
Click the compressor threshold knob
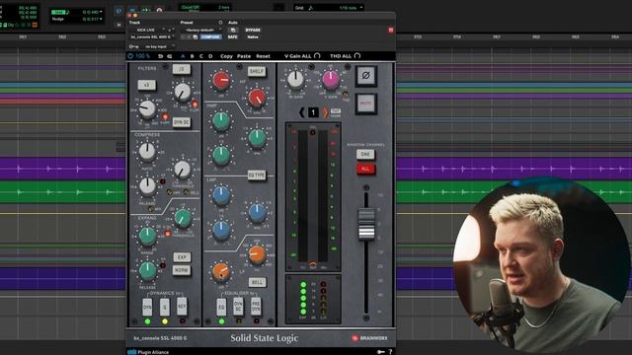182,170
